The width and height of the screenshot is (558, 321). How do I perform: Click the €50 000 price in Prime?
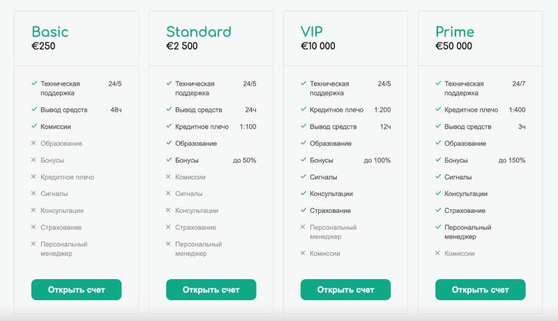[453, 47]
